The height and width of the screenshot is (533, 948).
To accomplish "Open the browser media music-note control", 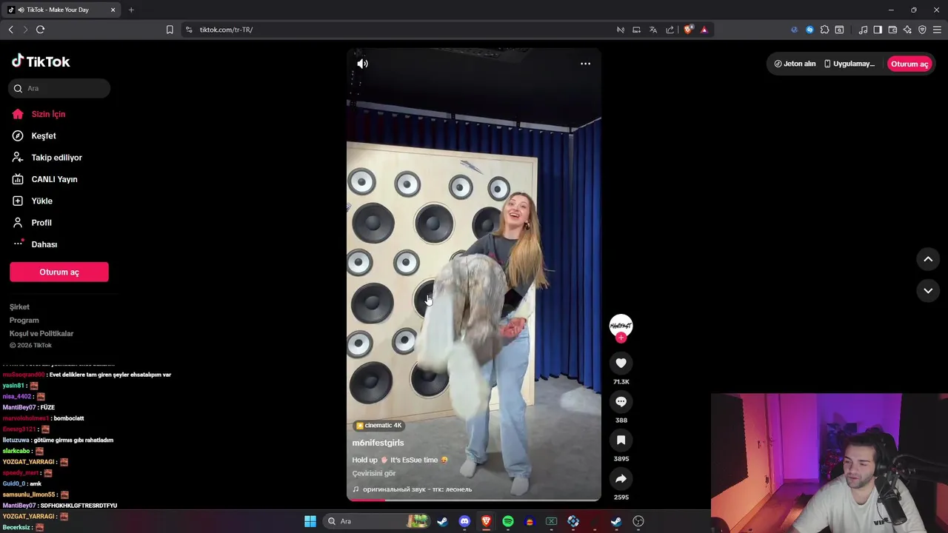I will pos(863,30).
